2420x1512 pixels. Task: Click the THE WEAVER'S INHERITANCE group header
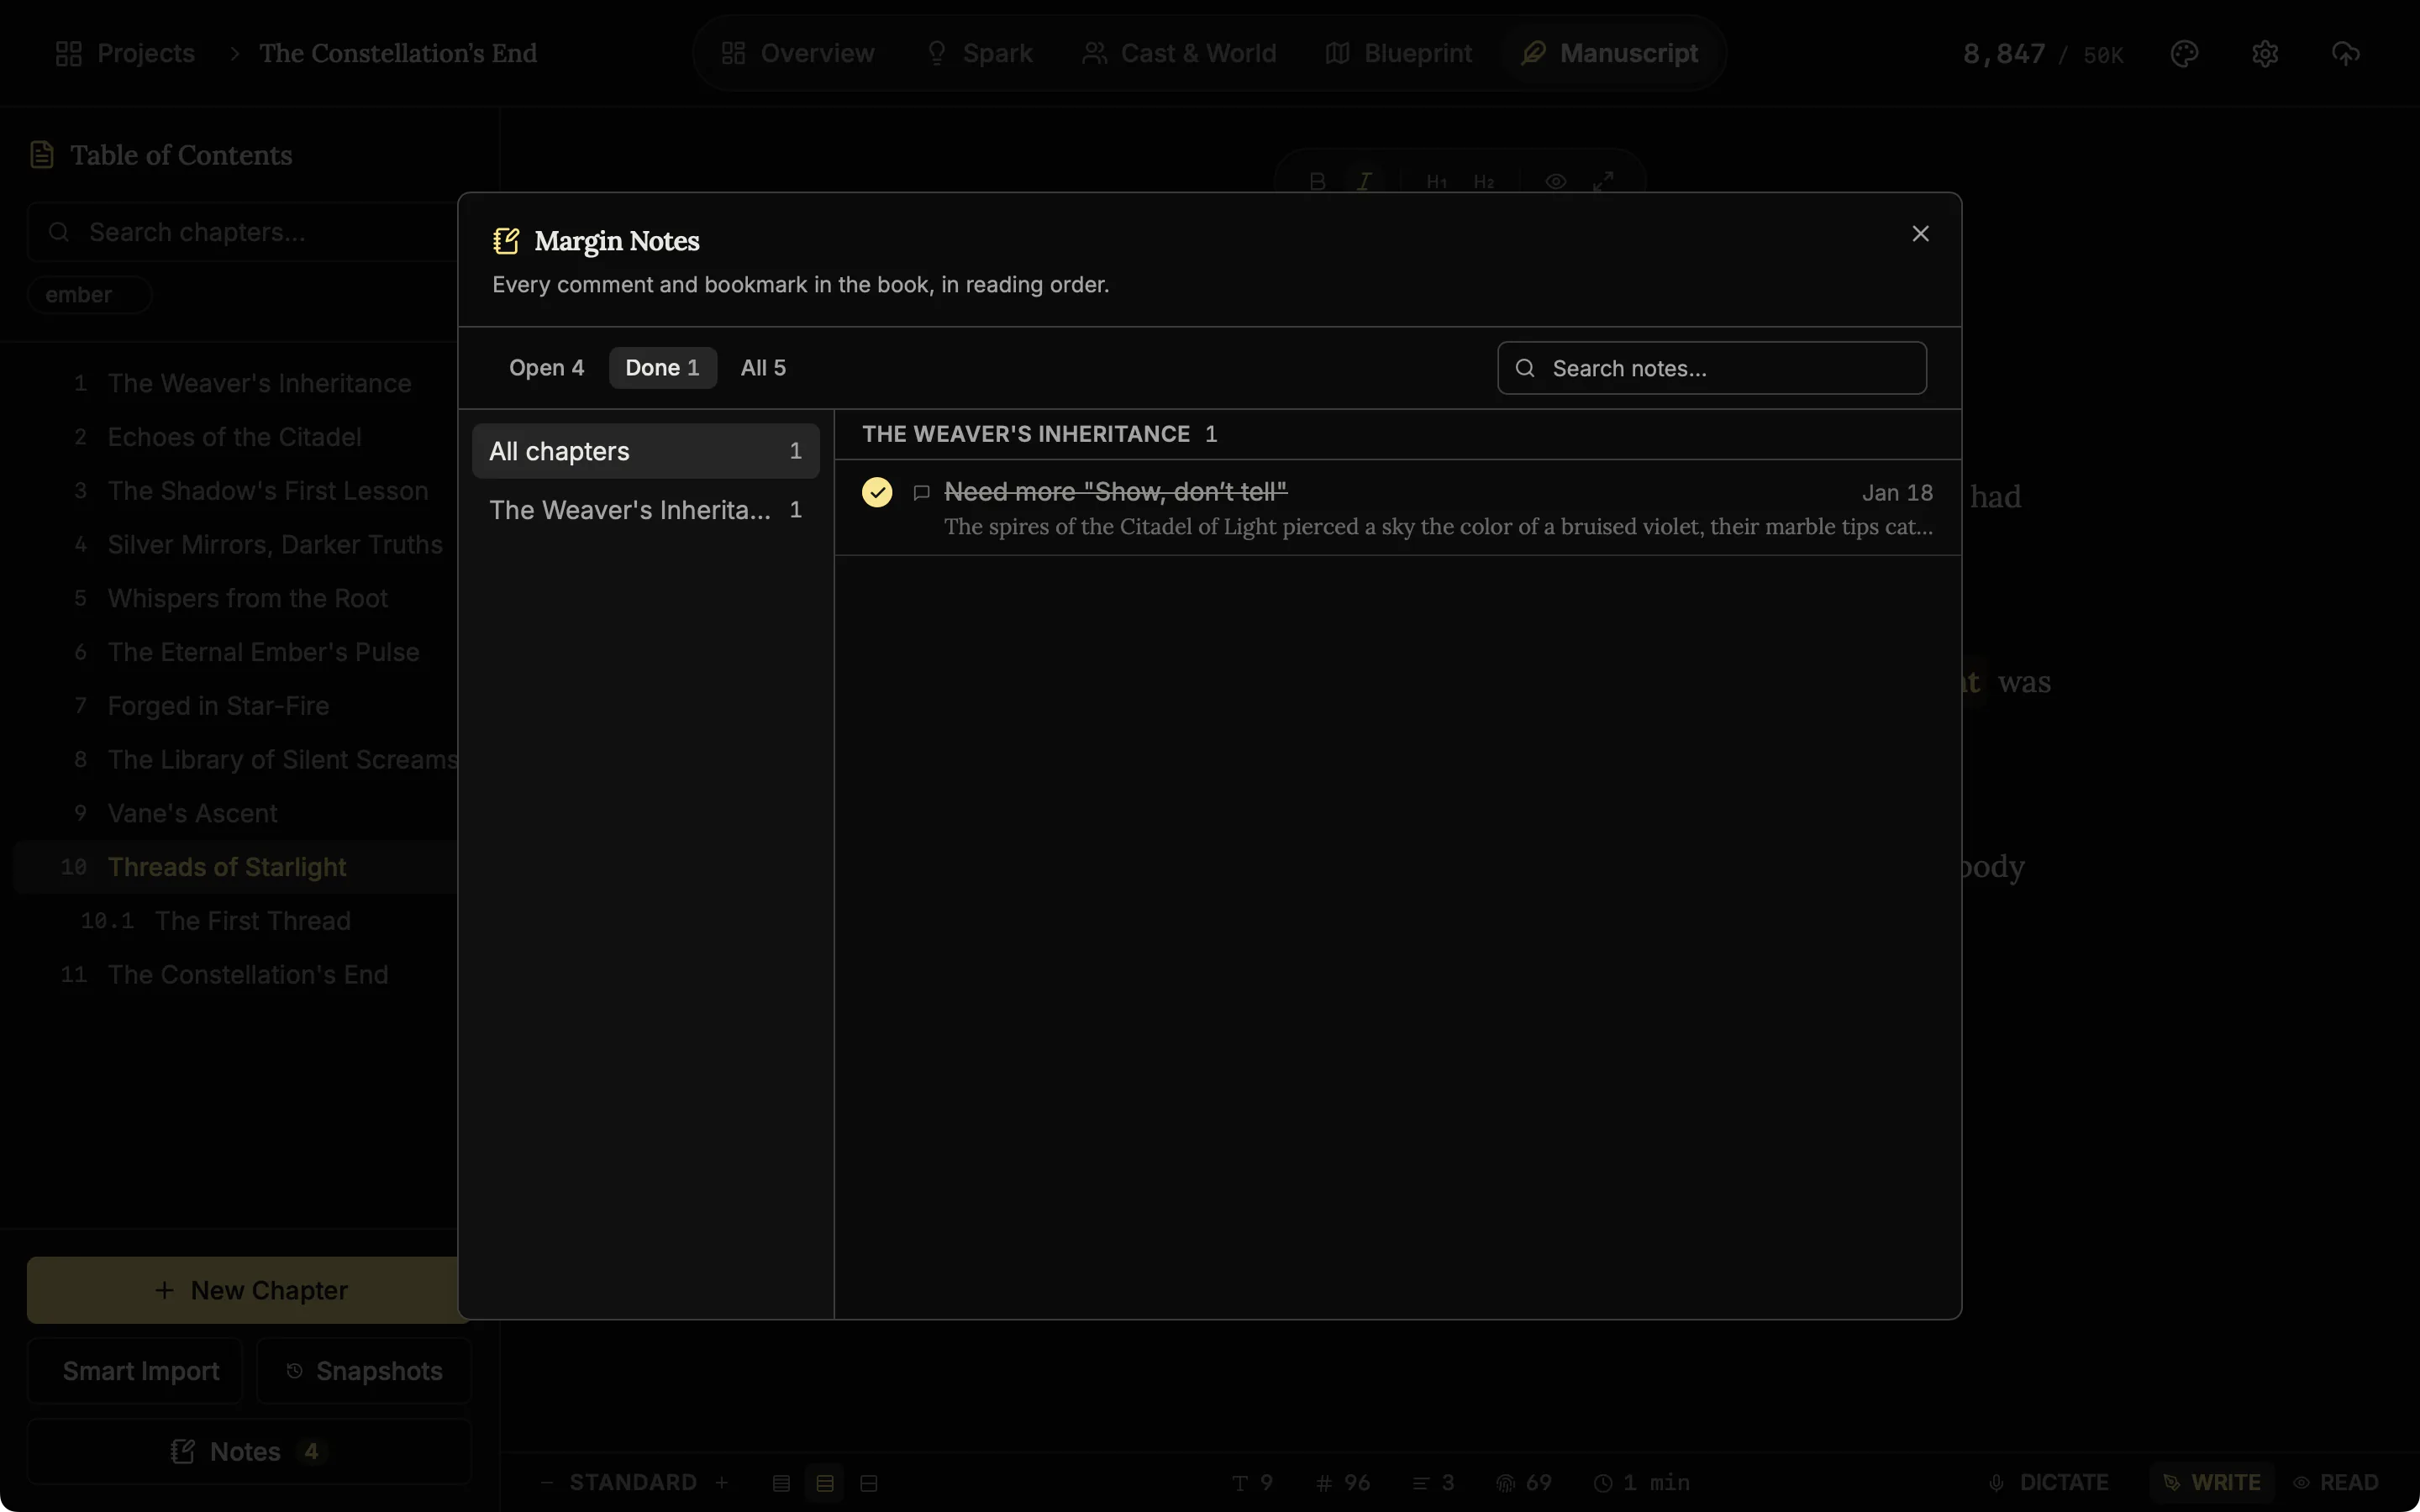(x=1397, y=434)
